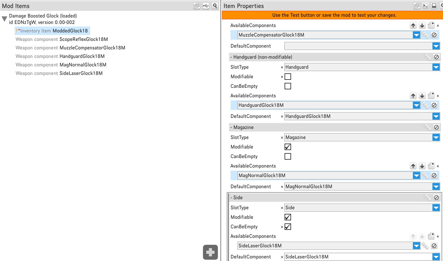Collapse the Magazine section header
The height and width of the screenshot is (261, 443).
[x=231, y=127]
